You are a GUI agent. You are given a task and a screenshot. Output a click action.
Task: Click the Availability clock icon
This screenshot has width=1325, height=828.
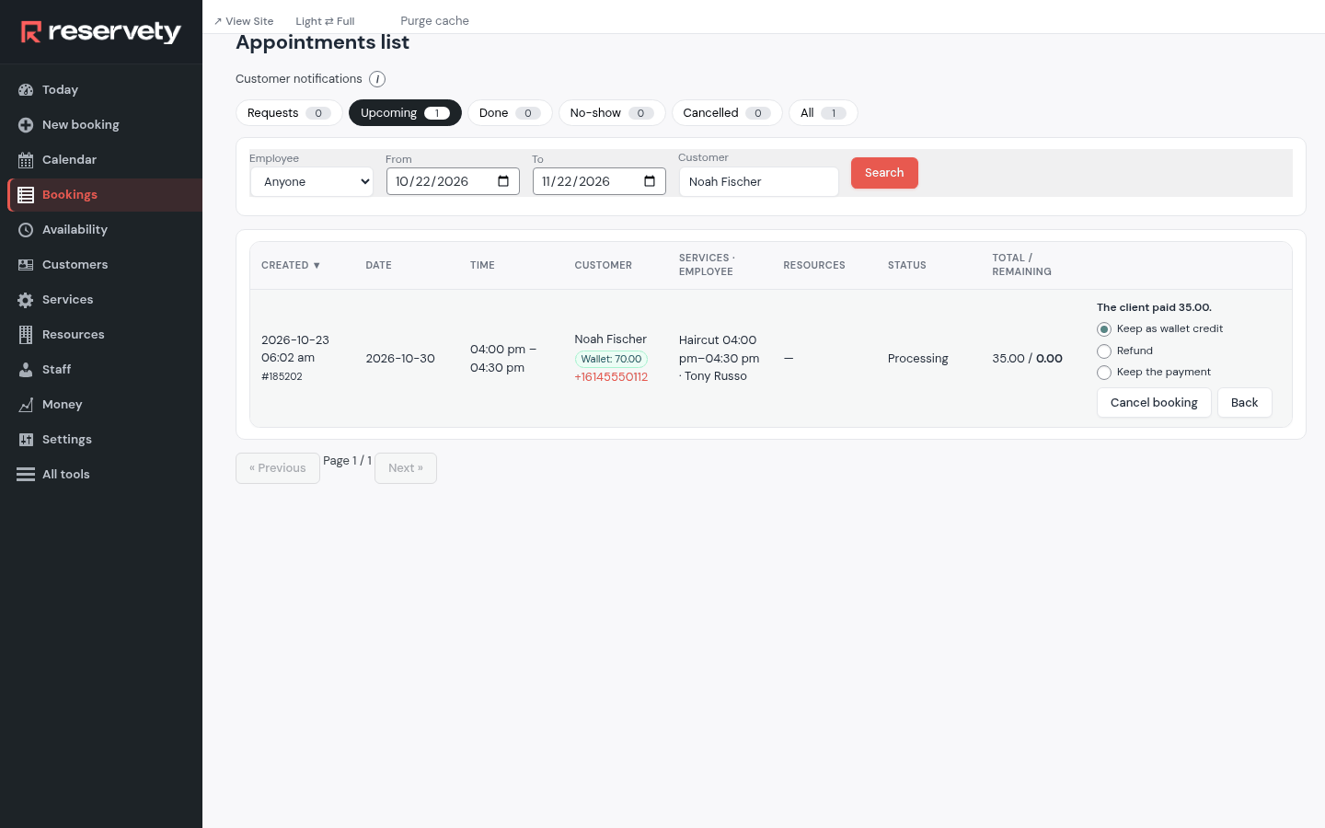26,230
